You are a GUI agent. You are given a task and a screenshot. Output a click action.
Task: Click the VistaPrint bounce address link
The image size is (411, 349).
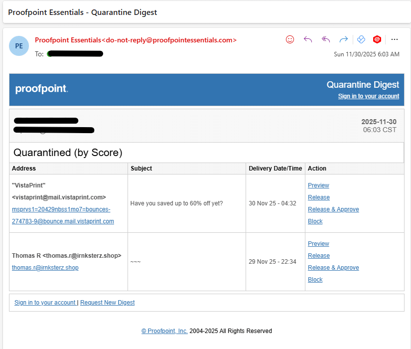[63, 215]
